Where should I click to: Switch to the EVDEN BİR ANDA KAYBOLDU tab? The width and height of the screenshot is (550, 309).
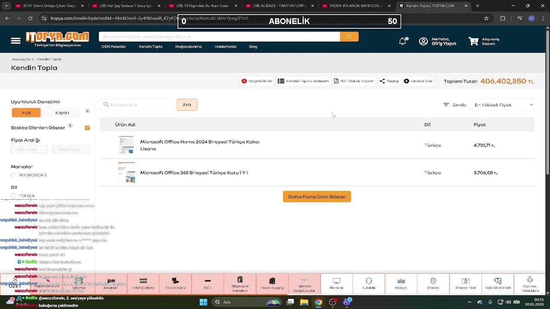tap(357, 6)
